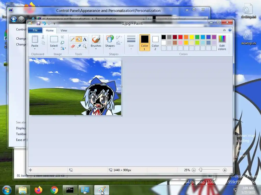
Task: Click the Control Panel taskbar button
Action: click(x=85, y=190)
